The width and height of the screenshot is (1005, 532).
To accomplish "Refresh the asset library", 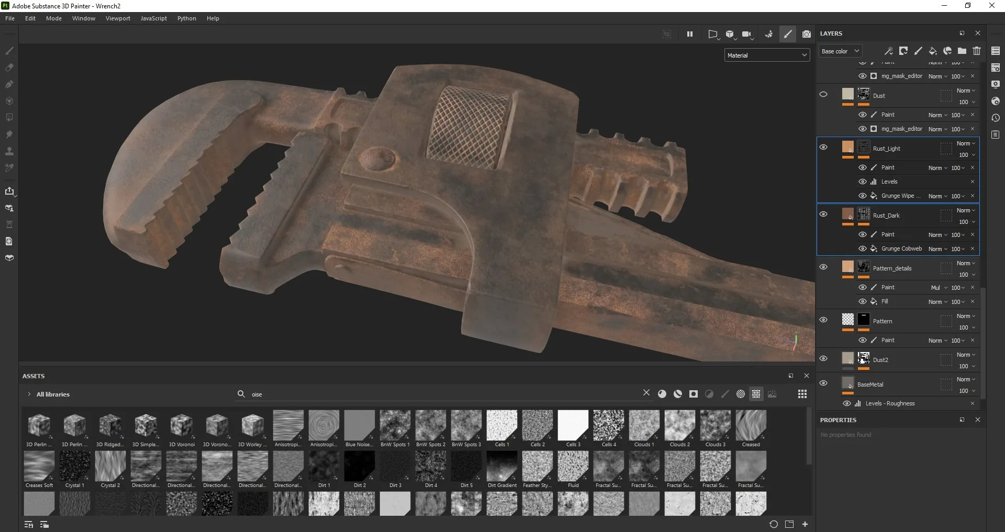I will (x=774, y=524).
